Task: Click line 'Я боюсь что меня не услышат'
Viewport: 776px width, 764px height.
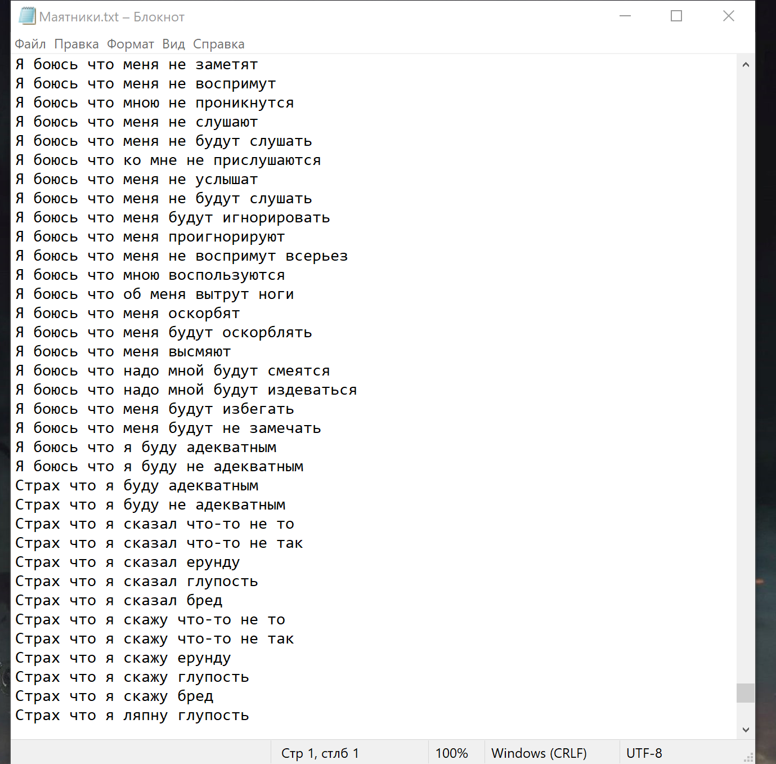Action: pos(137,180)
